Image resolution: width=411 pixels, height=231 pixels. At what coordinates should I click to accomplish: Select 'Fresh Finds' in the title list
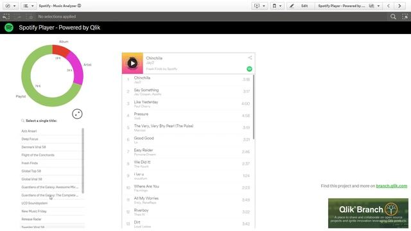(x=51, y=163)
